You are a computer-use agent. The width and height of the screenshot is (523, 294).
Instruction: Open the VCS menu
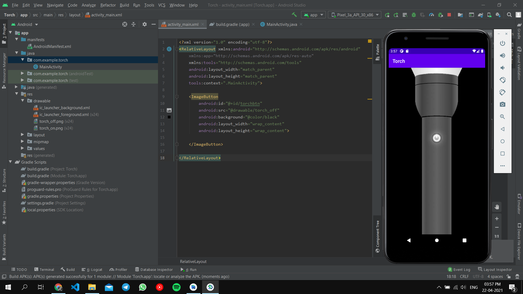point(162,5)
